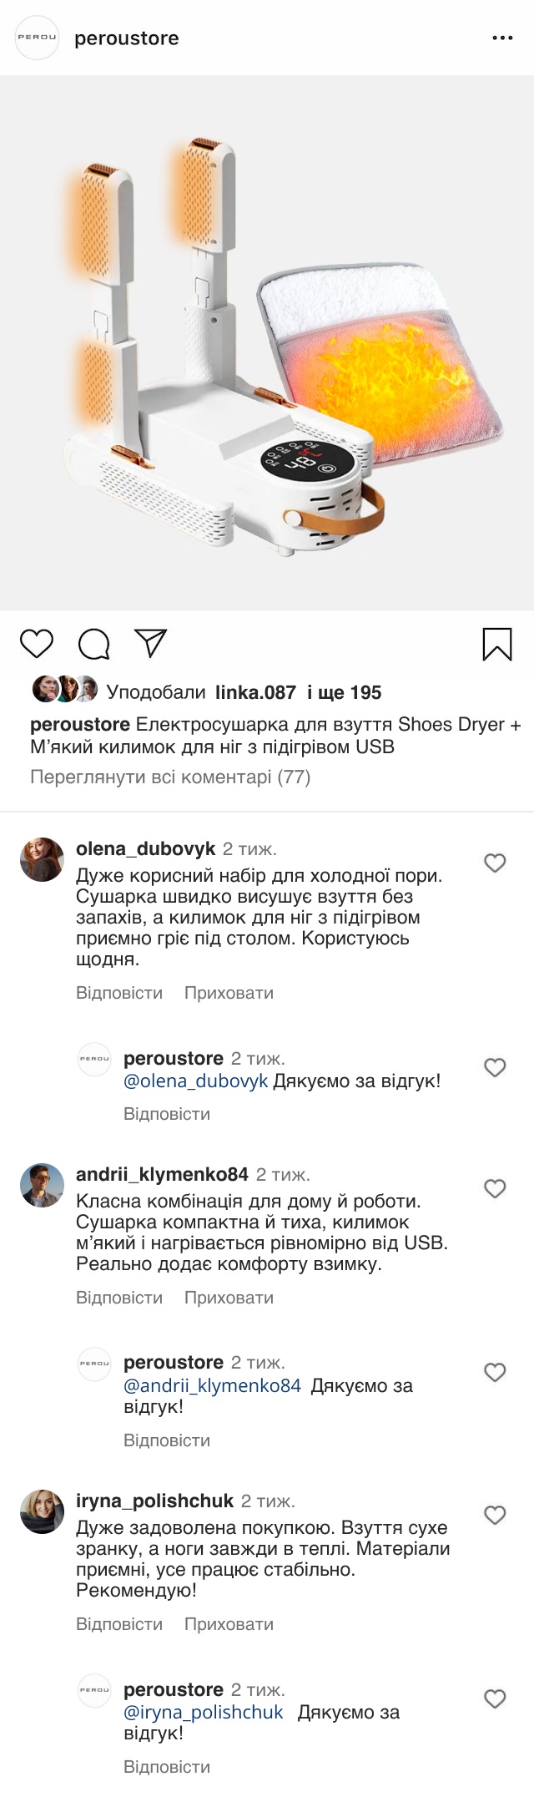Like olena_dubovyk's comment
Viewport: 534px width, 1797px height.
[495, 863]
